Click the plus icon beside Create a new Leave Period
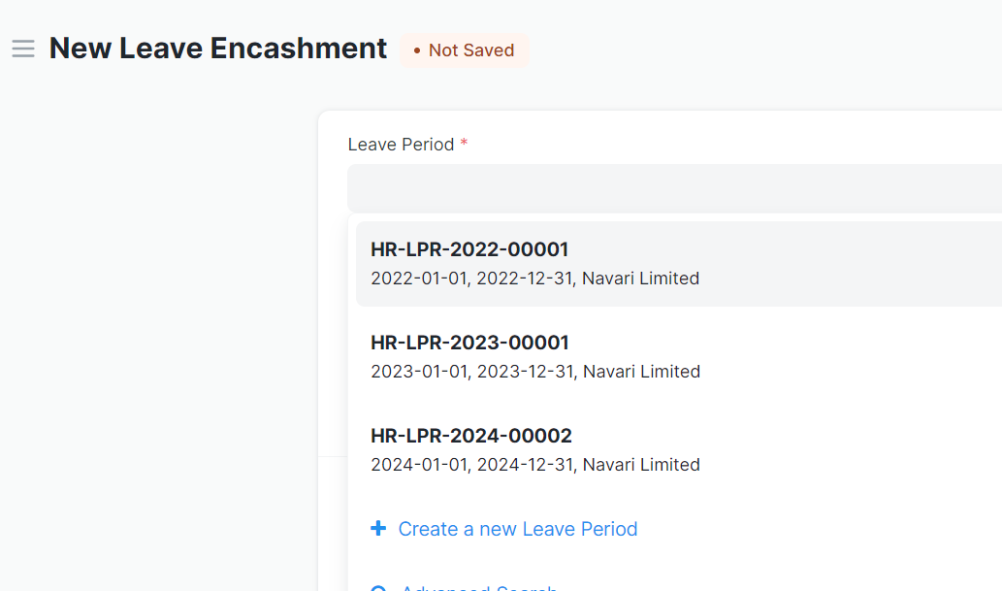 (377, 528)
